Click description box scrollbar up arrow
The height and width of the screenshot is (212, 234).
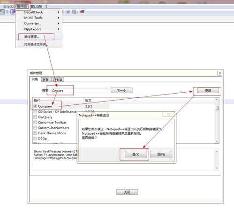(x=217, y=152)
